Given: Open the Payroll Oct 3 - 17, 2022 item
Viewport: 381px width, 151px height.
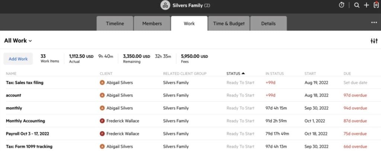Looking at the screenshot, I should click(x=28, y=134).
